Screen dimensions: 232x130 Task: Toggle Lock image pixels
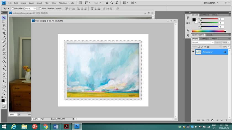pyautogui.click(x=202, y=47)
